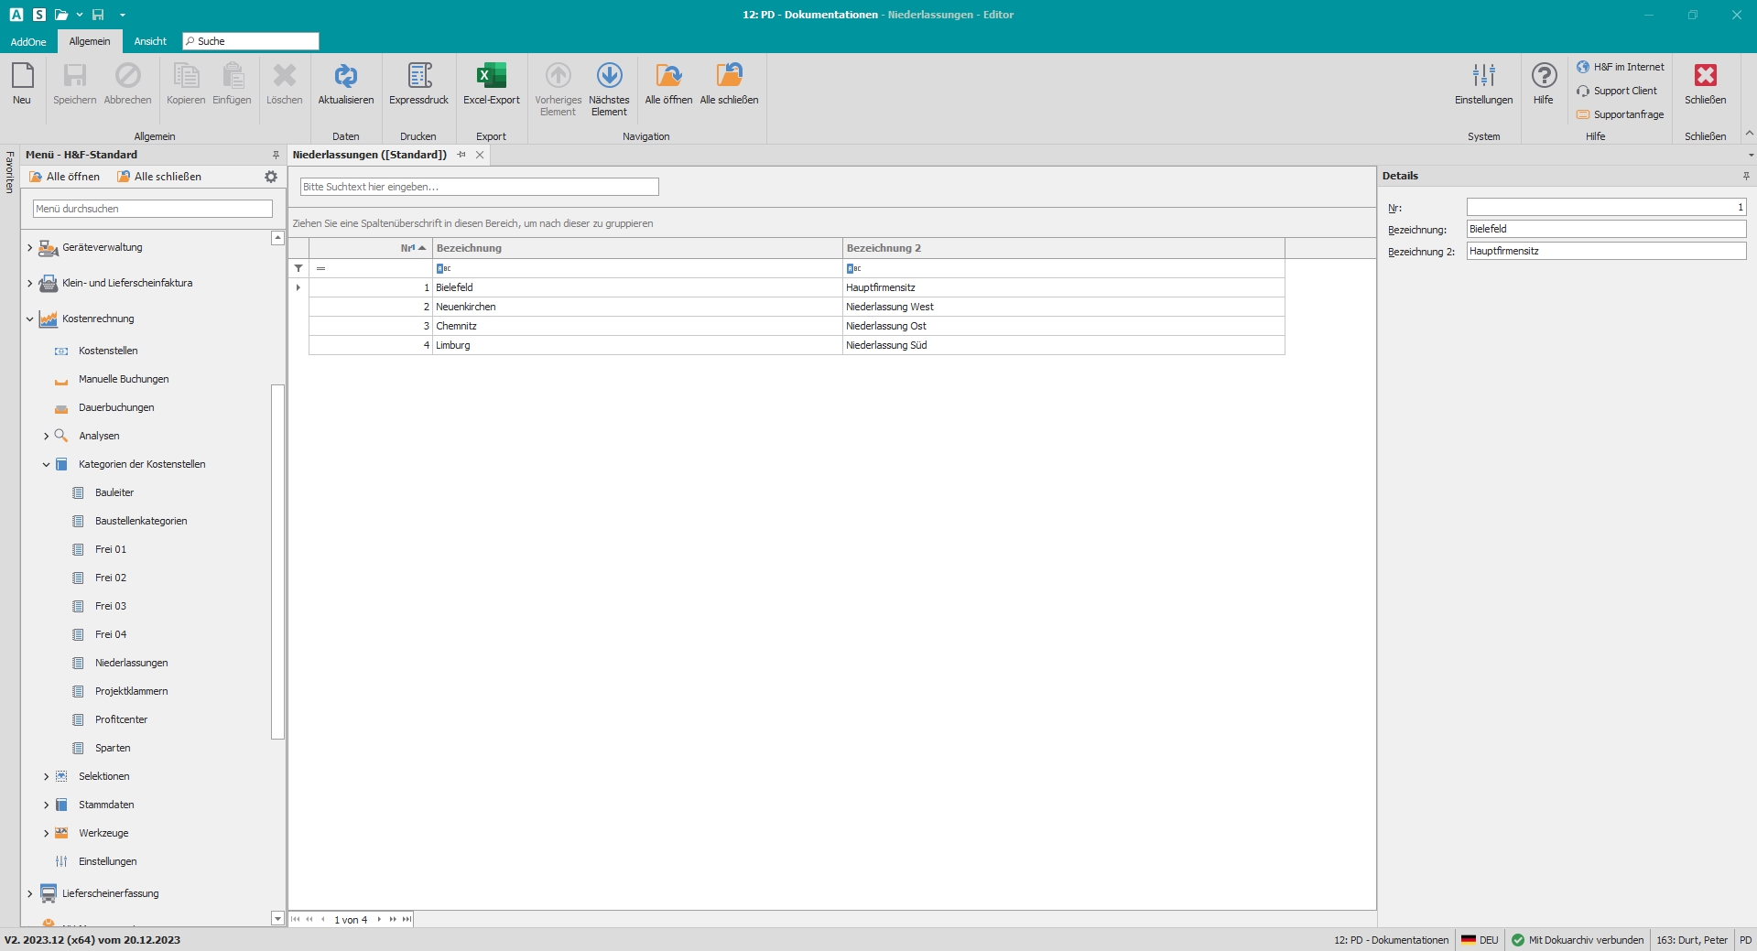This screenshot has width=1757, height=951.
Task: Toggle Nr column sort order
Action: [x=413, y=248]
